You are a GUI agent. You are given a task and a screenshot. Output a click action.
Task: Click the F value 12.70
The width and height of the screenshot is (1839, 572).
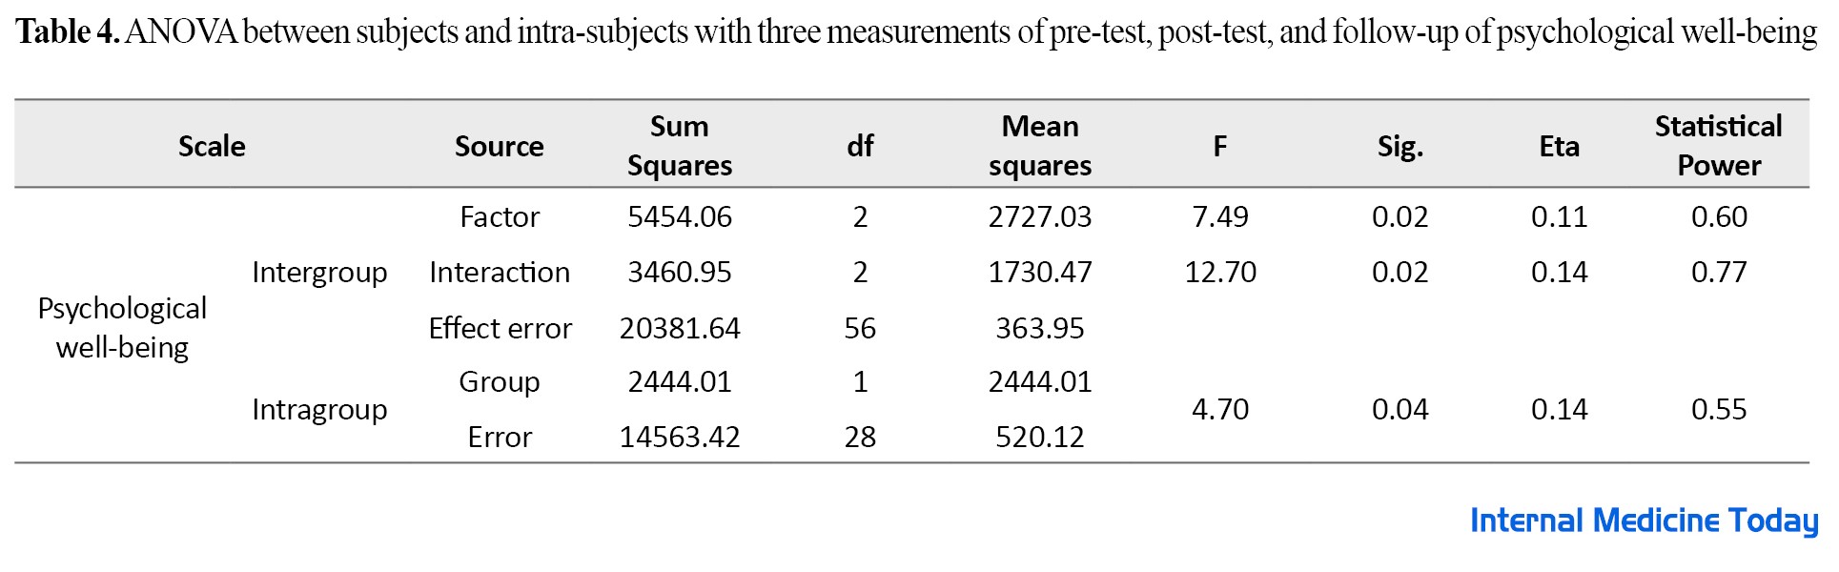tap(1219, 273)
